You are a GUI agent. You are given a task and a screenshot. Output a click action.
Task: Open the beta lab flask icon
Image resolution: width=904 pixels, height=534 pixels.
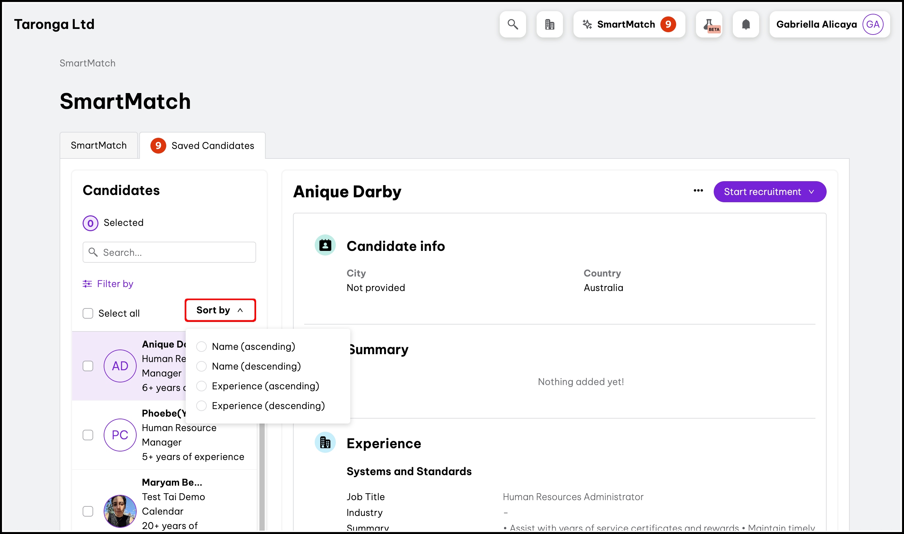click(x=709, y=24)
